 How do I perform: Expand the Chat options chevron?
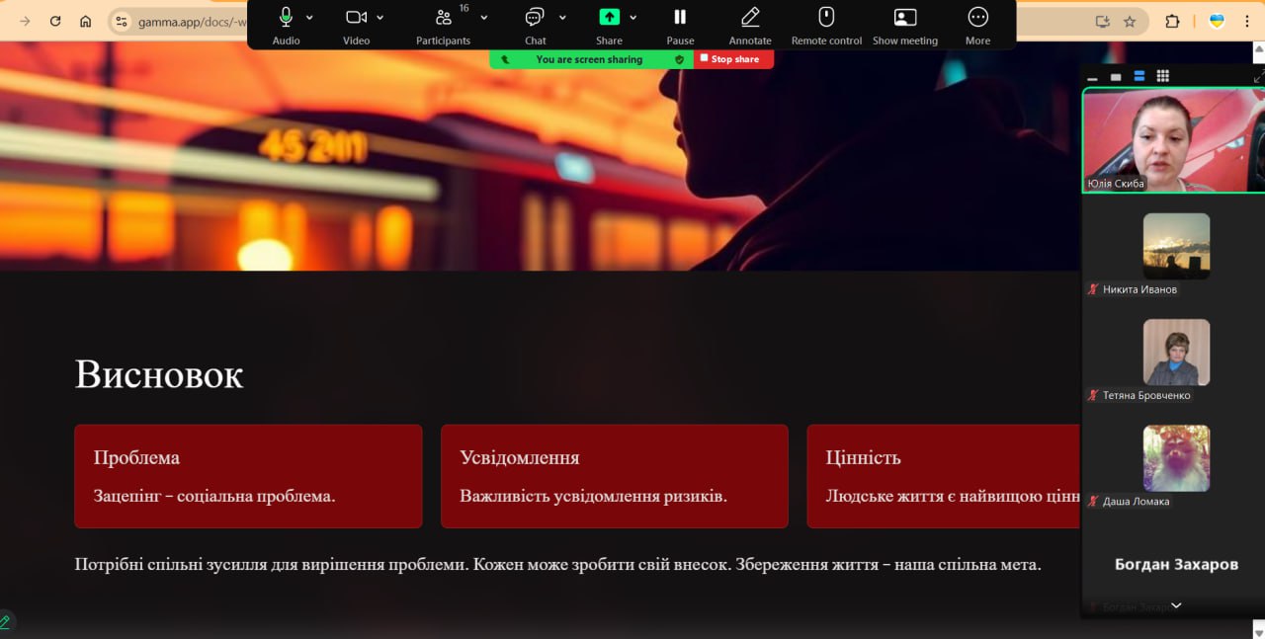563,17
